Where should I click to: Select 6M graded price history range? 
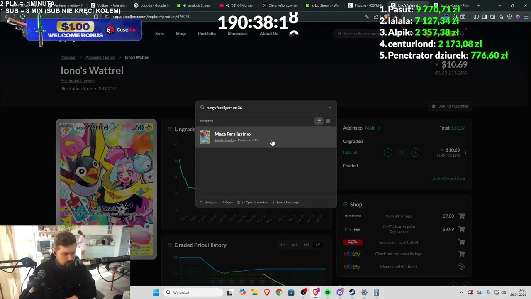(306, 245)
